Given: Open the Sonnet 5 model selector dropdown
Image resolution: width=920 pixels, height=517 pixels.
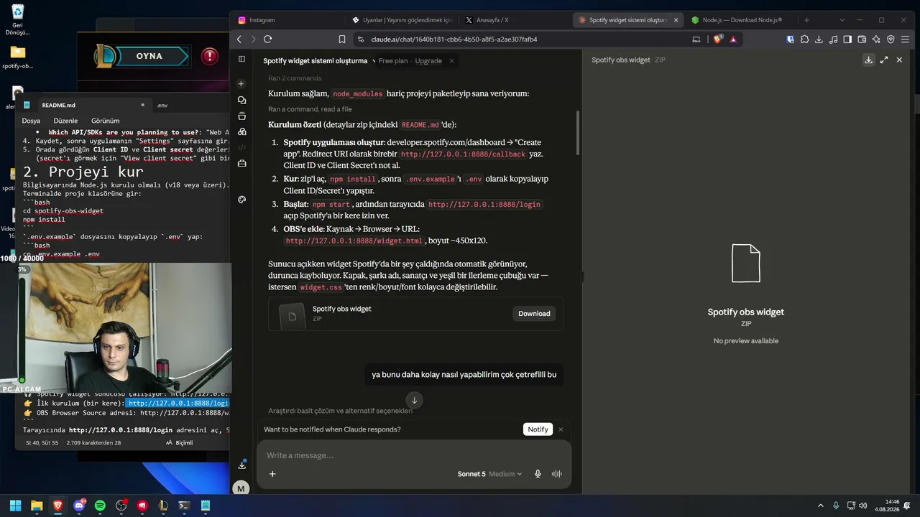Looking at the screenshot, I should [489, 474].
